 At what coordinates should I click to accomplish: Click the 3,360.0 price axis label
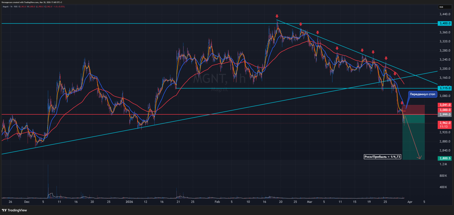tap(445, 32)
